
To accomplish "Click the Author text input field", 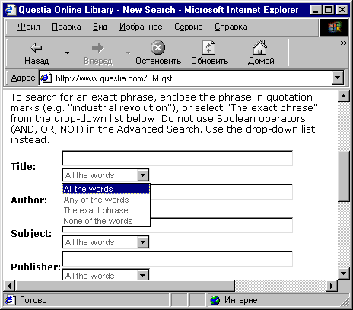I will (221, 192).
